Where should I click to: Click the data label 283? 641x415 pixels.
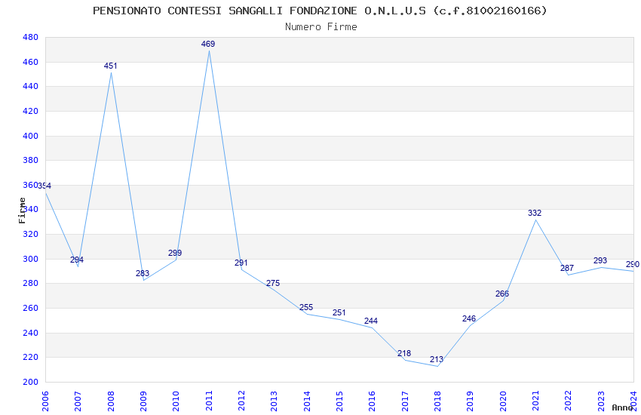pyautogui.click(x=143, y=273)
